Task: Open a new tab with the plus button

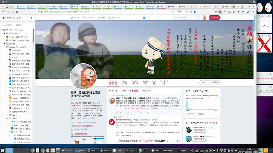Action: [x=249, y=6]
